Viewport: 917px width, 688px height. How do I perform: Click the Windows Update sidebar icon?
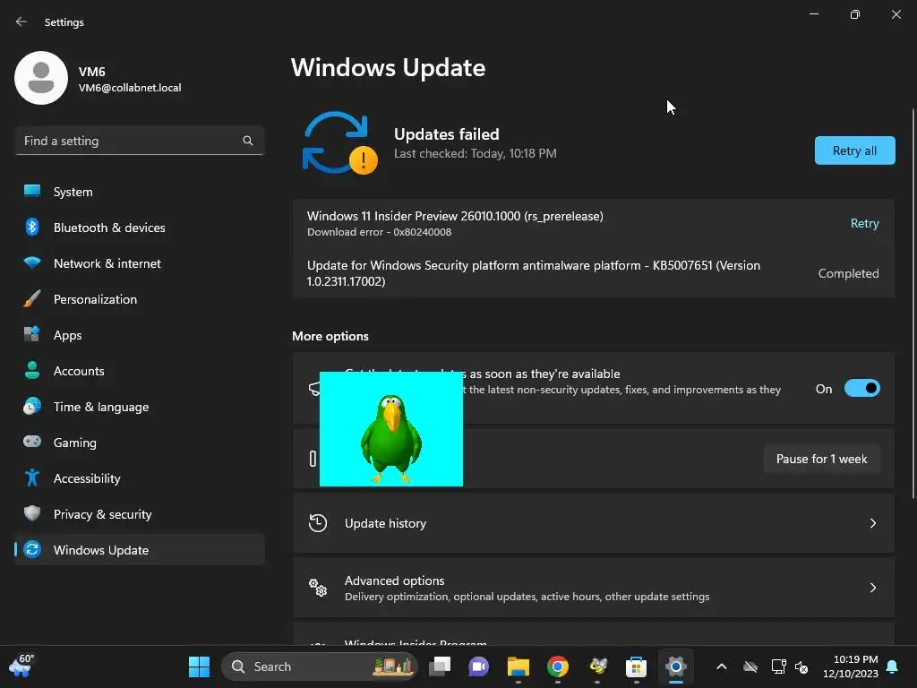point(32,550)
